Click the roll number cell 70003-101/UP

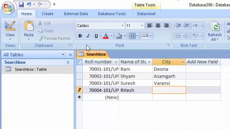(101, 83)
